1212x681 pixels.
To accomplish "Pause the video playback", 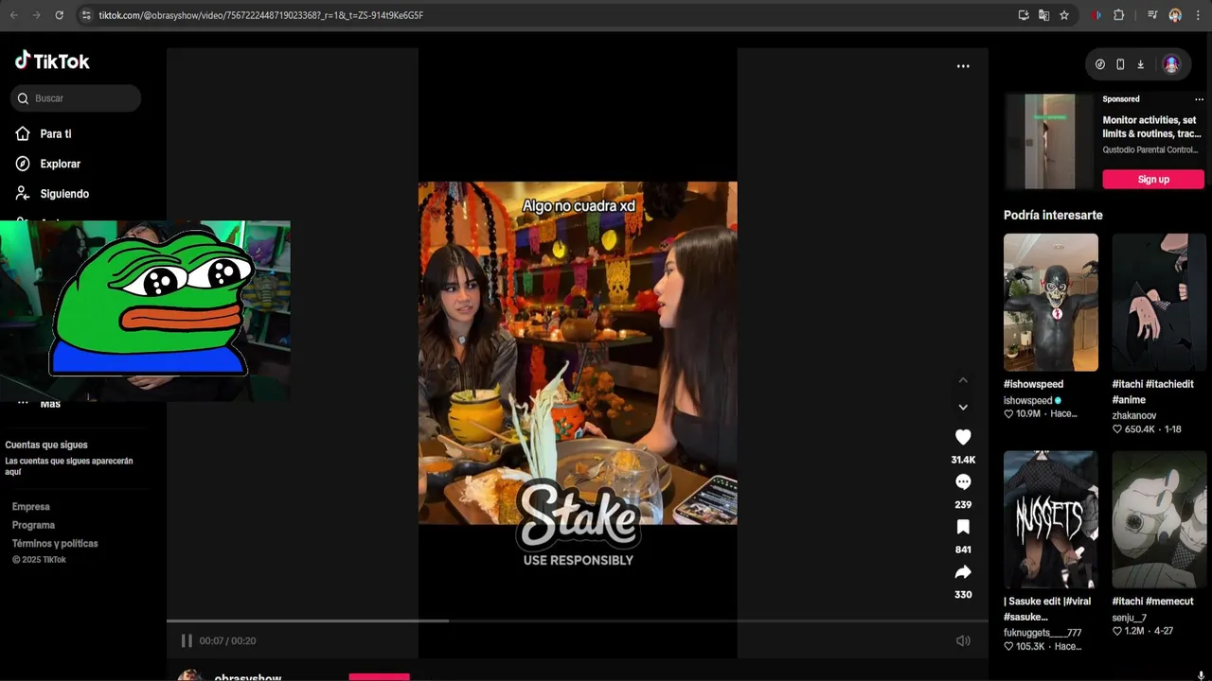I will 187,640.
